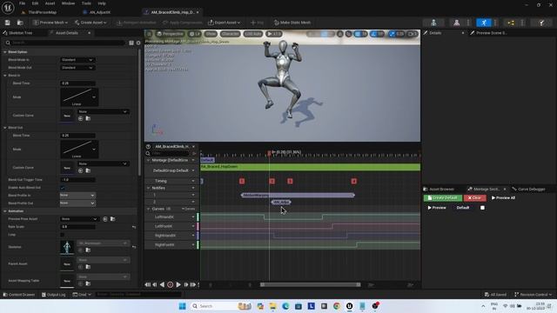
Task: Open the Blend Profile In dropdown
Action: pyautogui.click(x=77, y=195)
